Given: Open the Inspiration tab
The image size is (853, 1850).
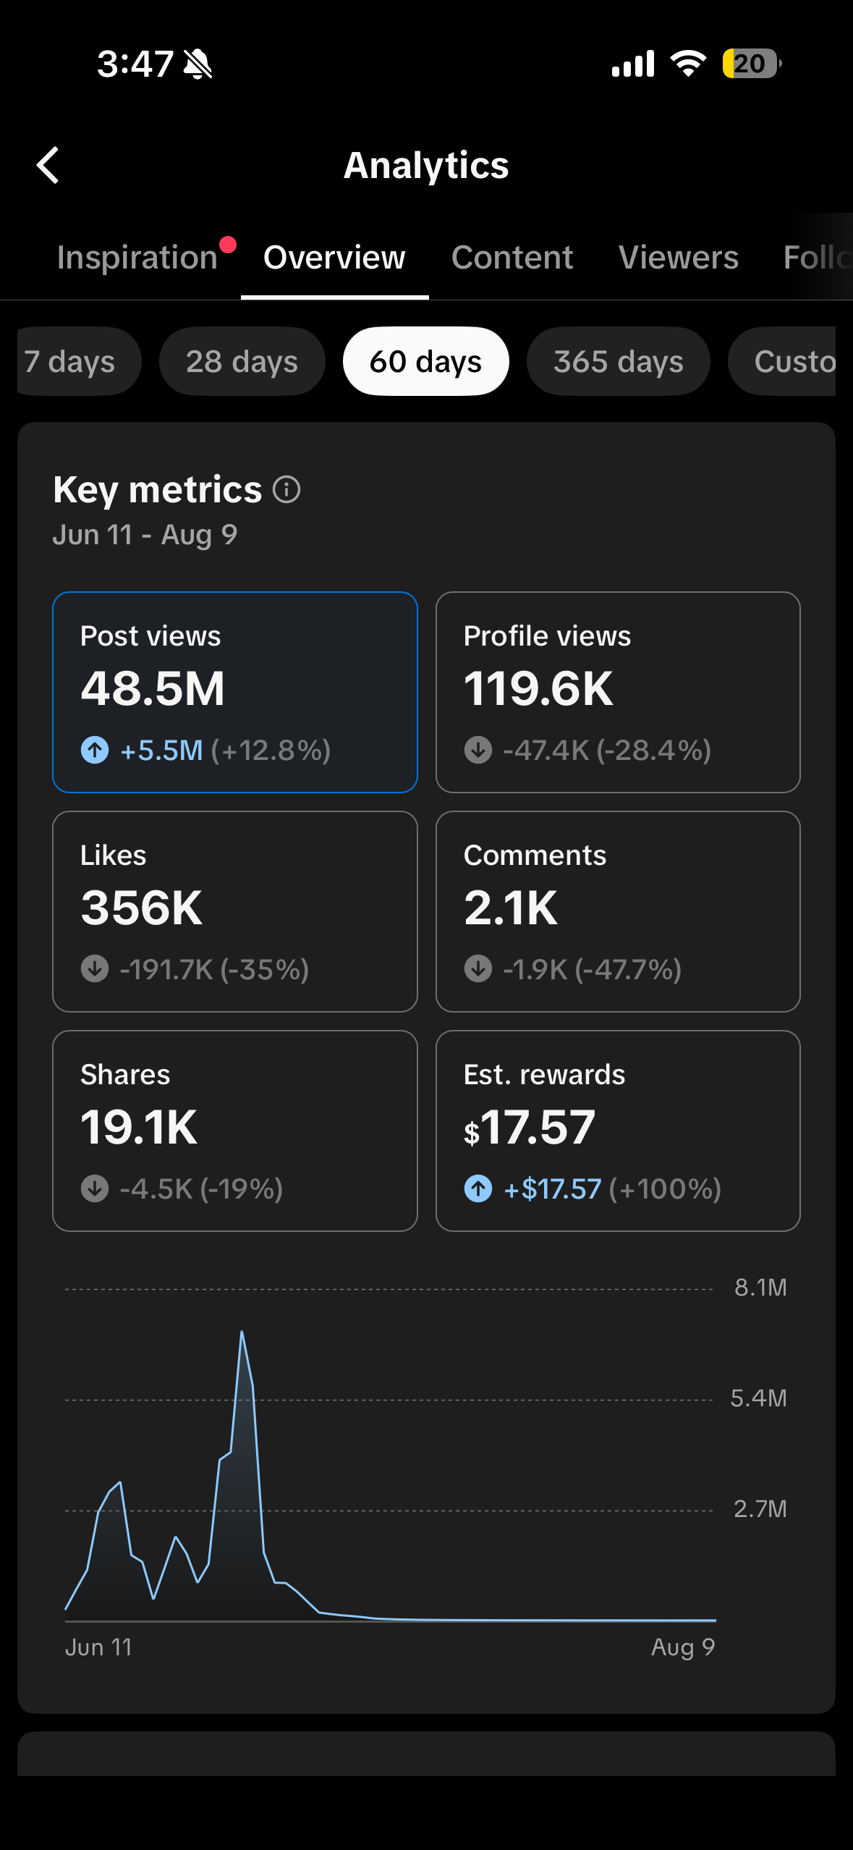Looking at the screenshot, I should point(137,258).
